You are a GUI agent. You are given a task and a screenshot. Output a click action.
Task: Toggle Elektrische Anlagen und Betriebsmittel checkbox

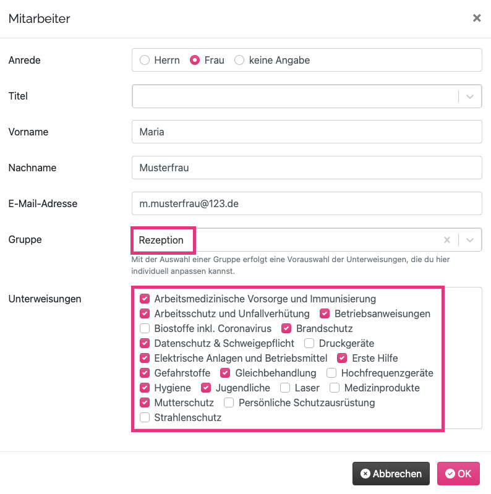tap(145, 358)
